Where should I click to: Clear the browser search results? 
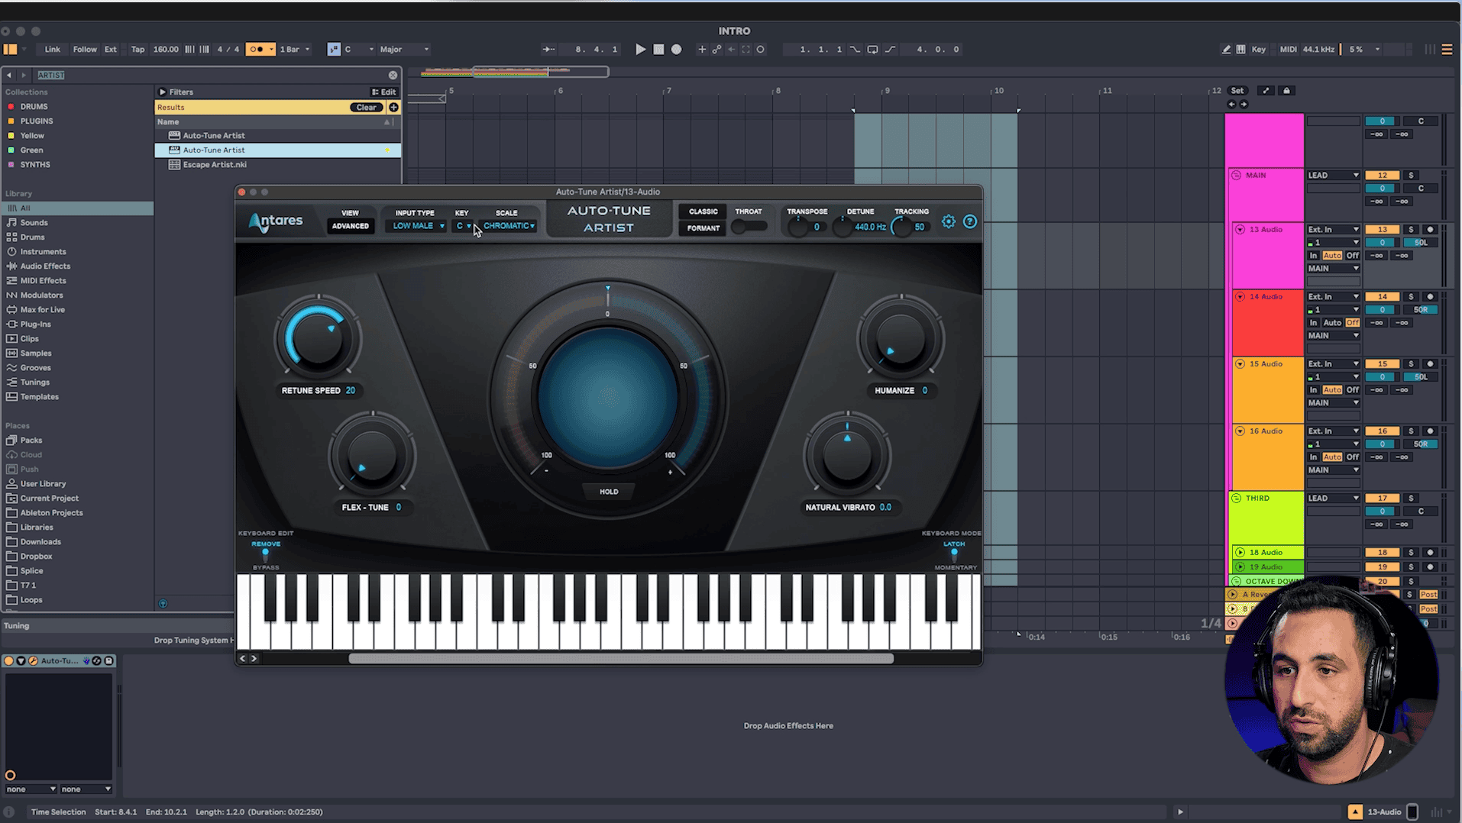(x=365, y=107)
